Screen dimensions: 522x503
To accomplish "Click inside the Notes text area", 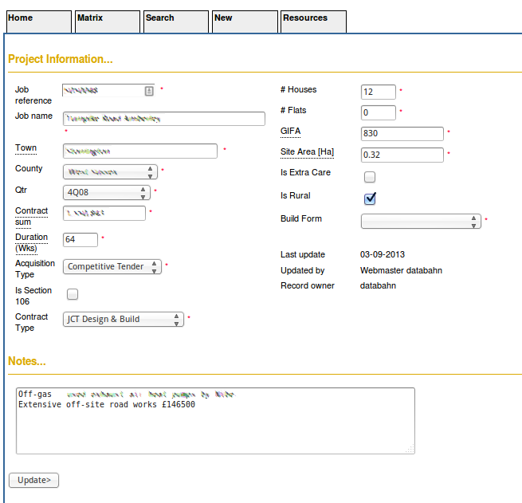I will coord(215,421).
